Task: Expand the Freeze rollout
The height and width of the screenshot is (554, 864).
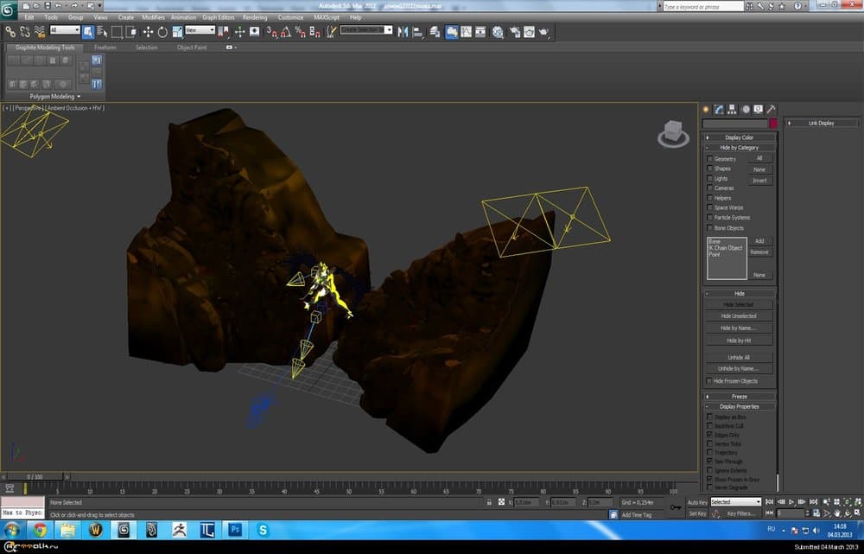Action: (x=739, y=397)
